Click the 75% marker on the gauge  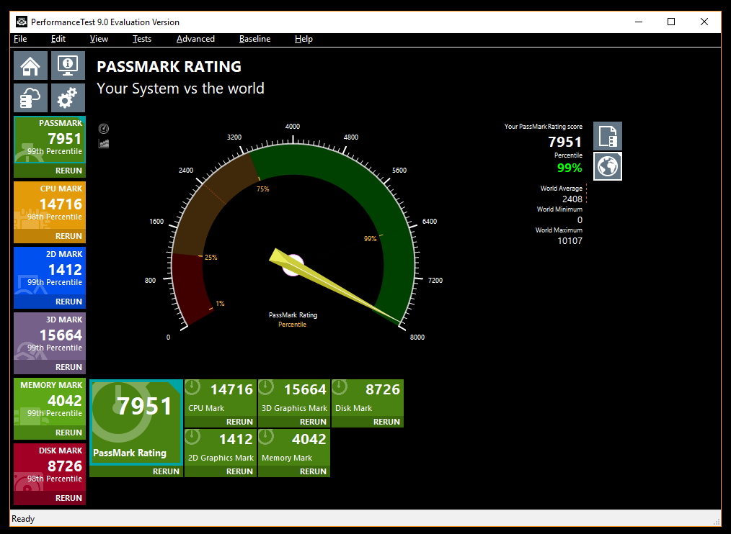(x=263, y=189)
